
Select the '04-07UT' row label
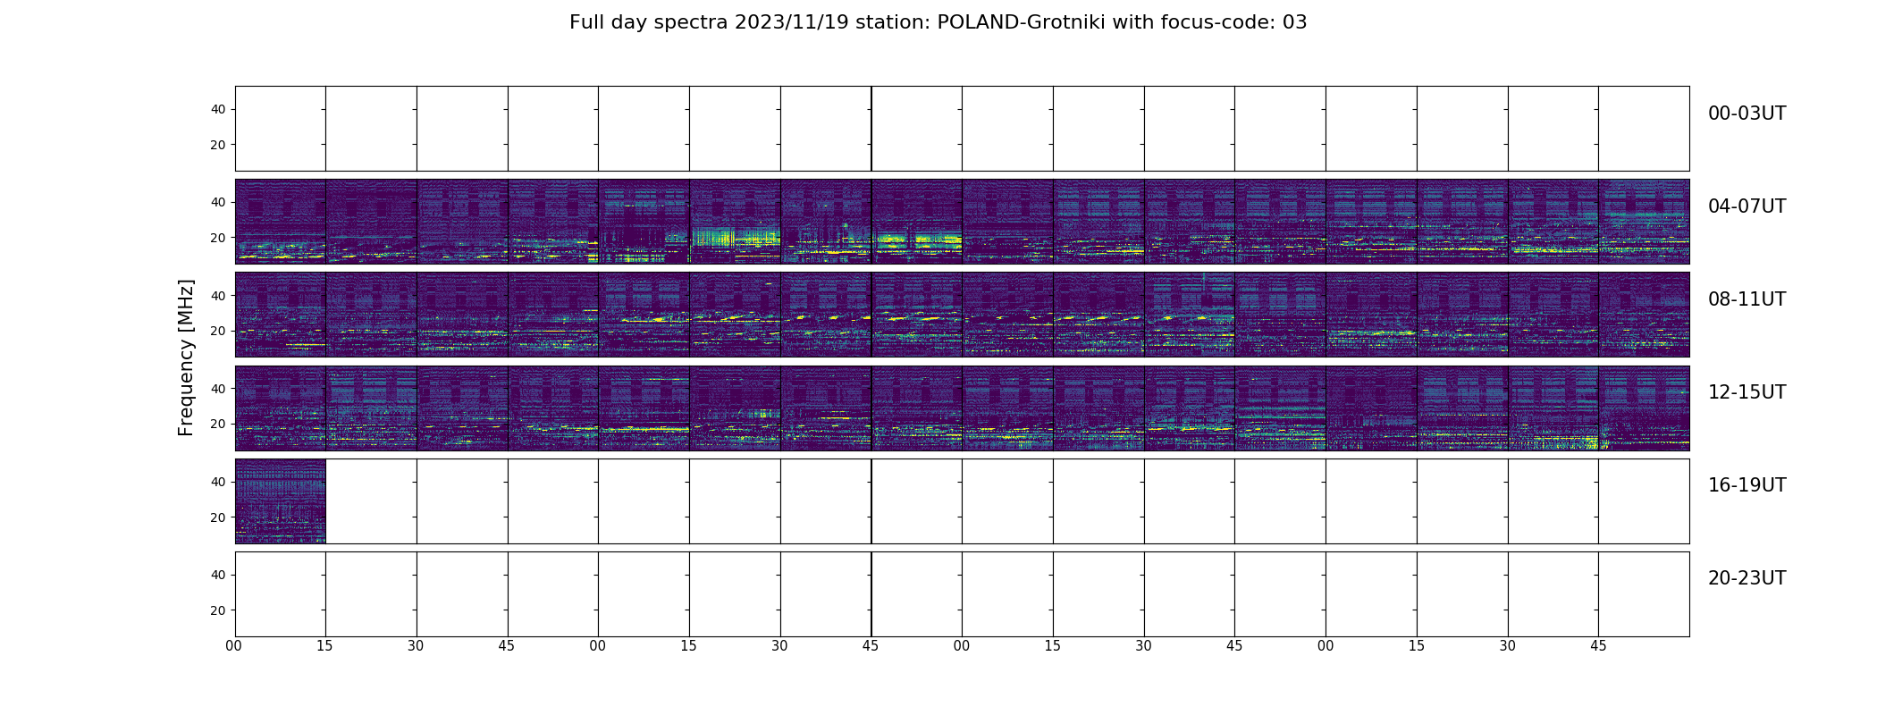coord(1747,206)
